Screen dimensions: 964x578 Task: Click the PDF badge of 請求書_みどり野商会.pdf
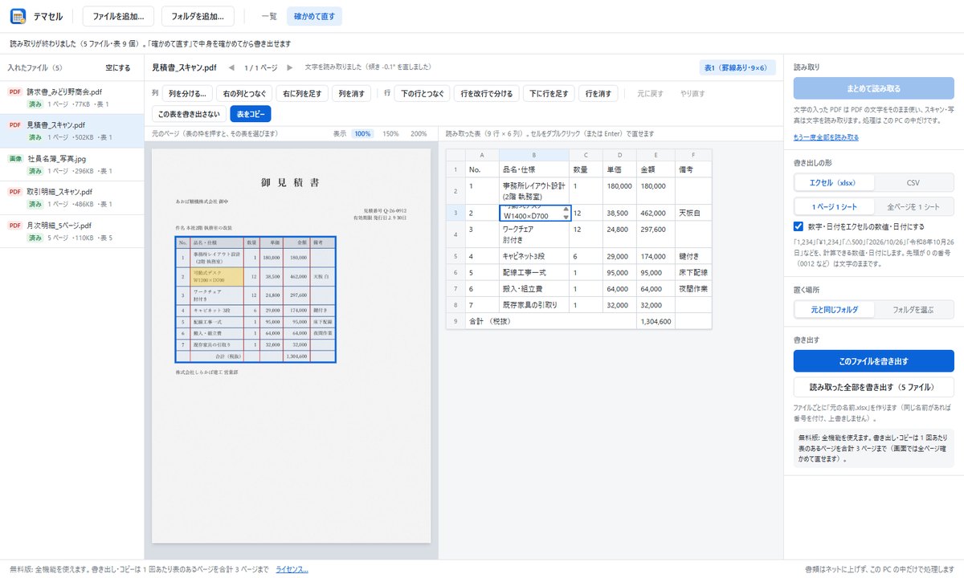pos(15,92)
